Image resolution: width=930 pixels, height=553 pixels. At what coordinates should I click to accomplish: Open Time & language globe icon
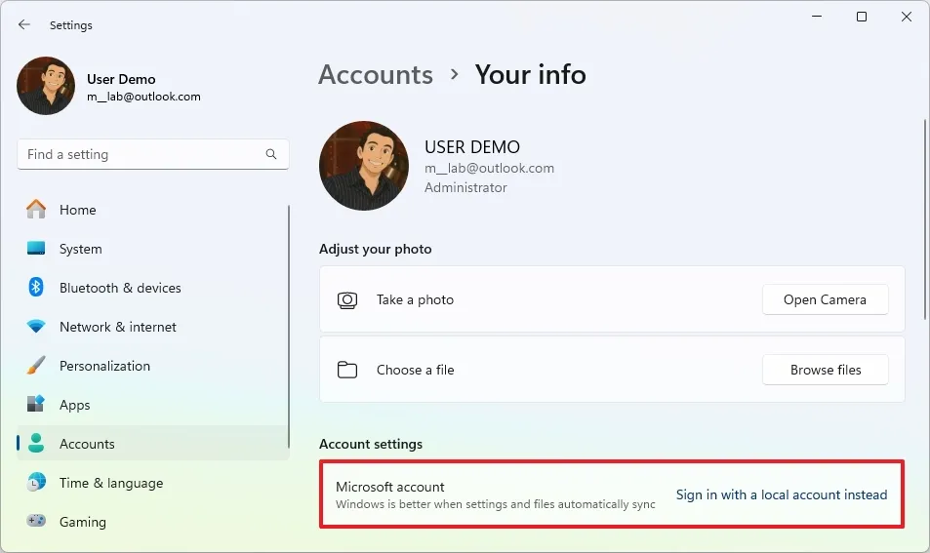click(x=36, y=483)
